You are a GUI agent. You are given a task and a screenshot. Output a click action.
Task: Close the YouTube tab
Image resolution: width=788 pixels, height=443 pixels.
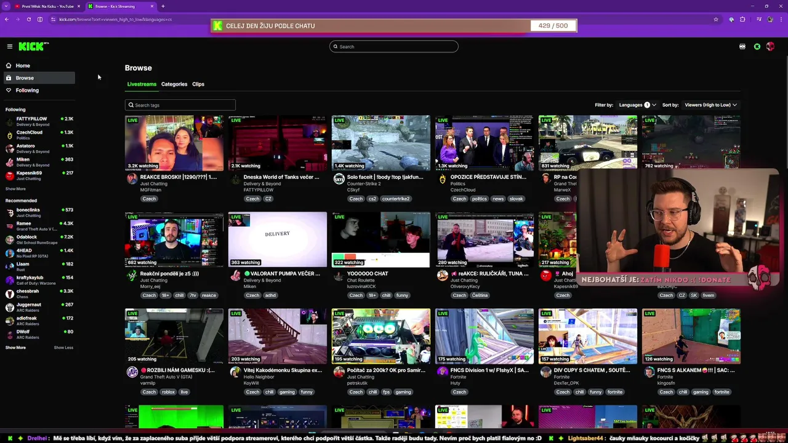point(79,6)
